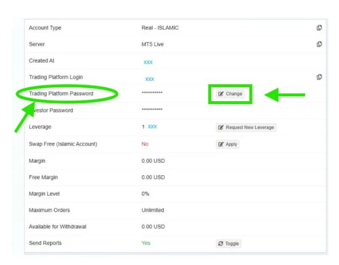Click the masked Investor Password value
339x265 pixels.
click(x=152, y=110)
